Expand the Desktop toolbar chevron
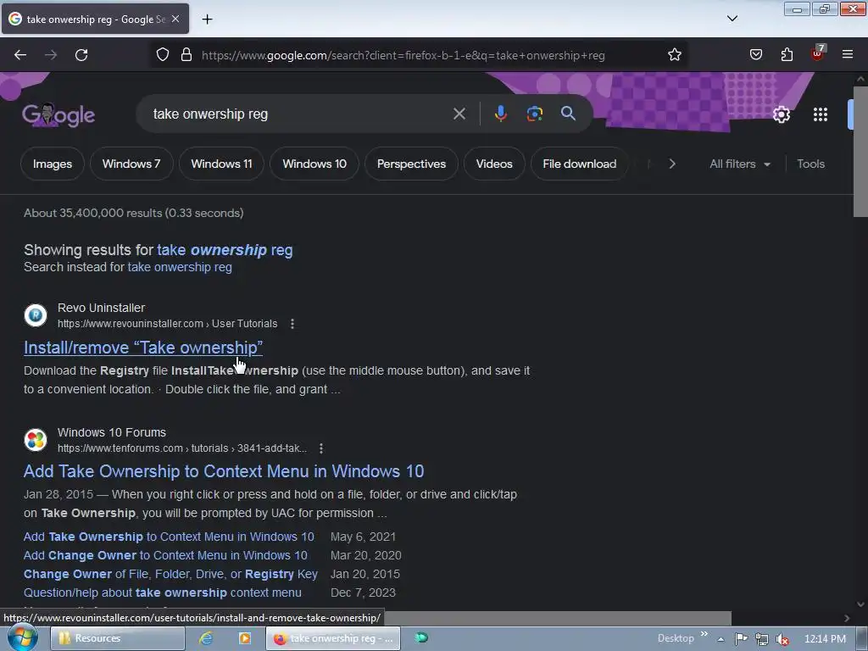This screenshot has height=651, width=868. click(704, 634)
